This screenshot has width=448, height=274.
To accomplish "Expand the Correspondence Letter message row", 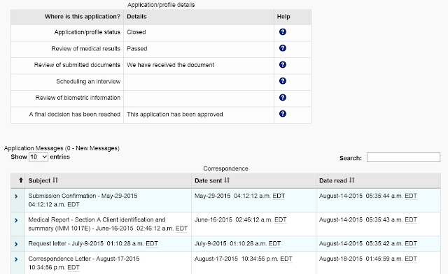I will [x=16, y=259].
